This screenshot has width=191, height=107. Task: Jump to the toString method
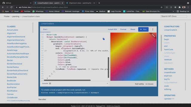click(x=167, y=89)
